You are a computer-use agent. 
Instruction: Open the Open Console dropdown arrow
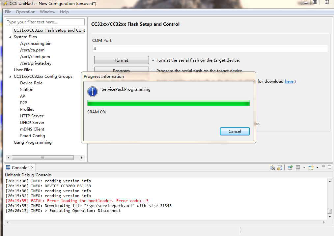point(318,167)
